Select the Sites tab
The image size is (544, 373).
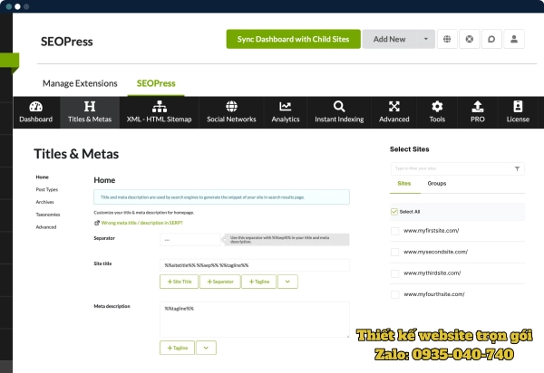coord(403,184)
